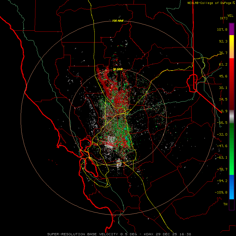Click the -32.0 scale value
Image resolution: width=236 pixels, height=236 pixels.
[222, 135]
